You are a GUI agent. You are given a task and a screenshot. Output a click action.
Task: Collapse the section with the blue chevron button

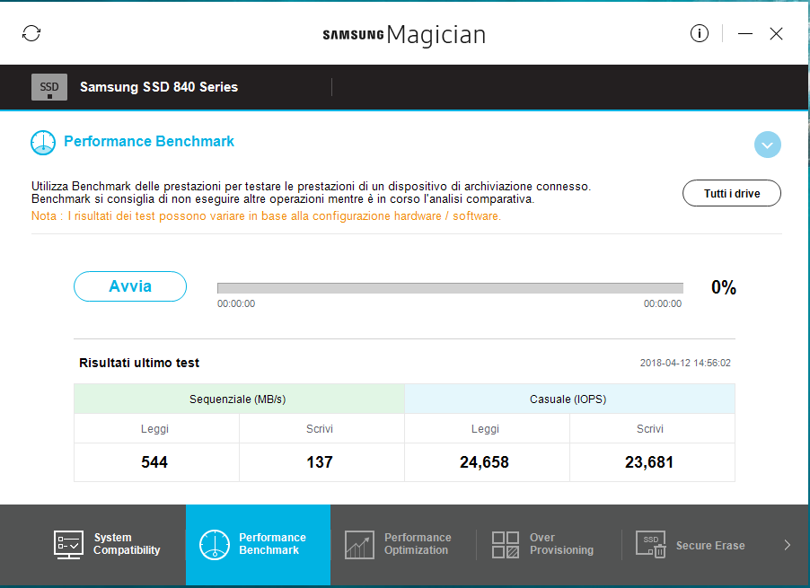[767, 145]
